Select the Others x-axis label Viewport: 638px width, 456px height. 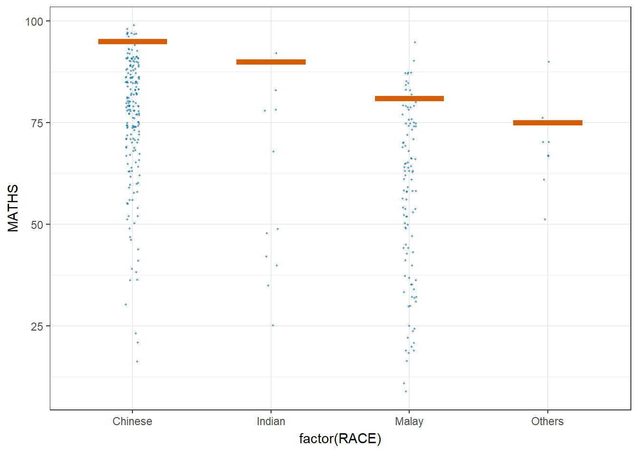[547, 421]
